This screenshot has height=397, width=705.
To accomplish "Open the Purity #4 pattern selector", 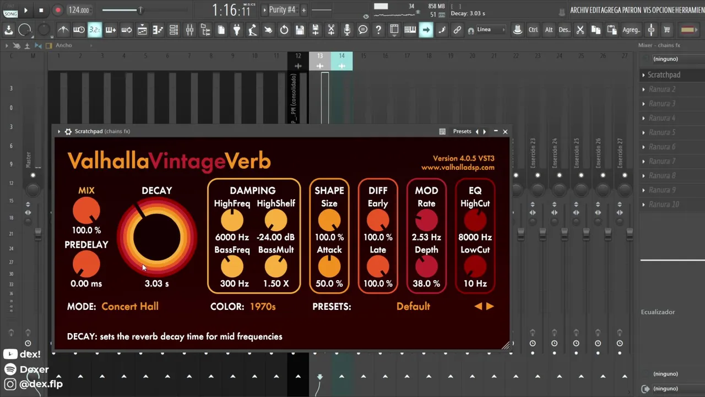I will point(283,10).
